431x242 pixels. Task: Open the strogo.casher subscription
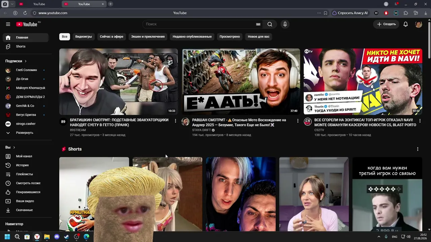[x=26, y=124]
